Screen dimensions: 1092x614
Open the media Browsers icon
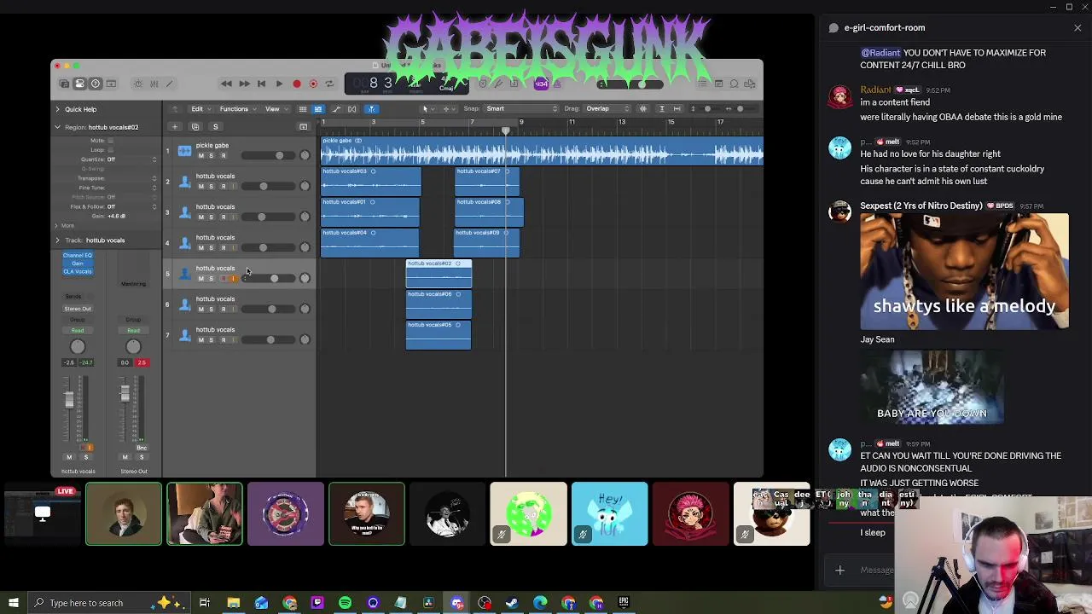pyautogui.click(x=750, y=84)
